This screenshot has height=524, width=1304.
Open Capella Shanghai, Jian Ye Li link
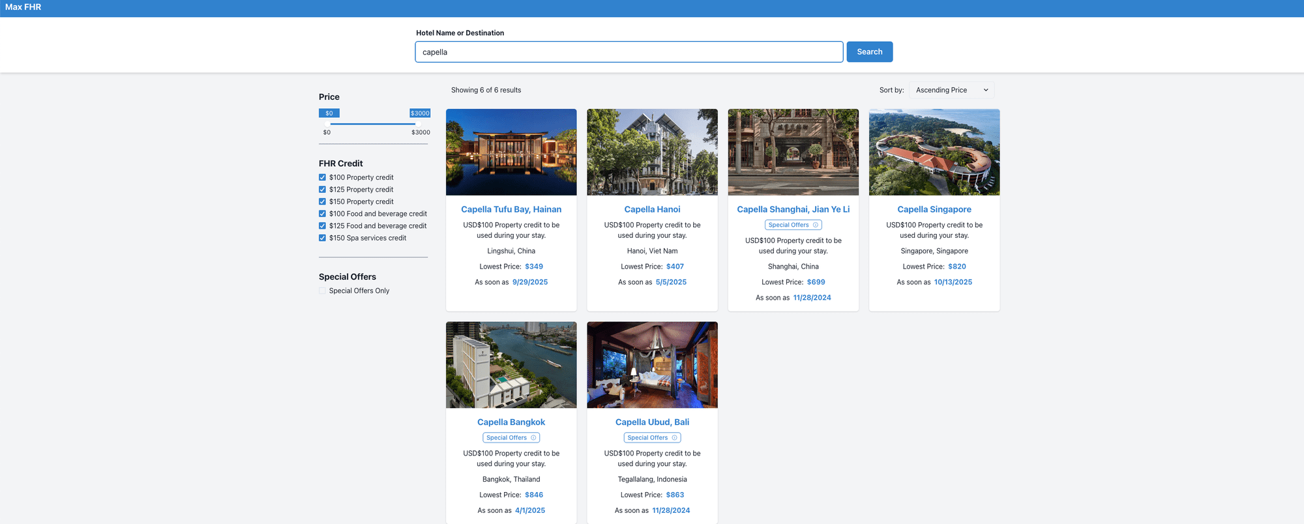pos(793,209)
